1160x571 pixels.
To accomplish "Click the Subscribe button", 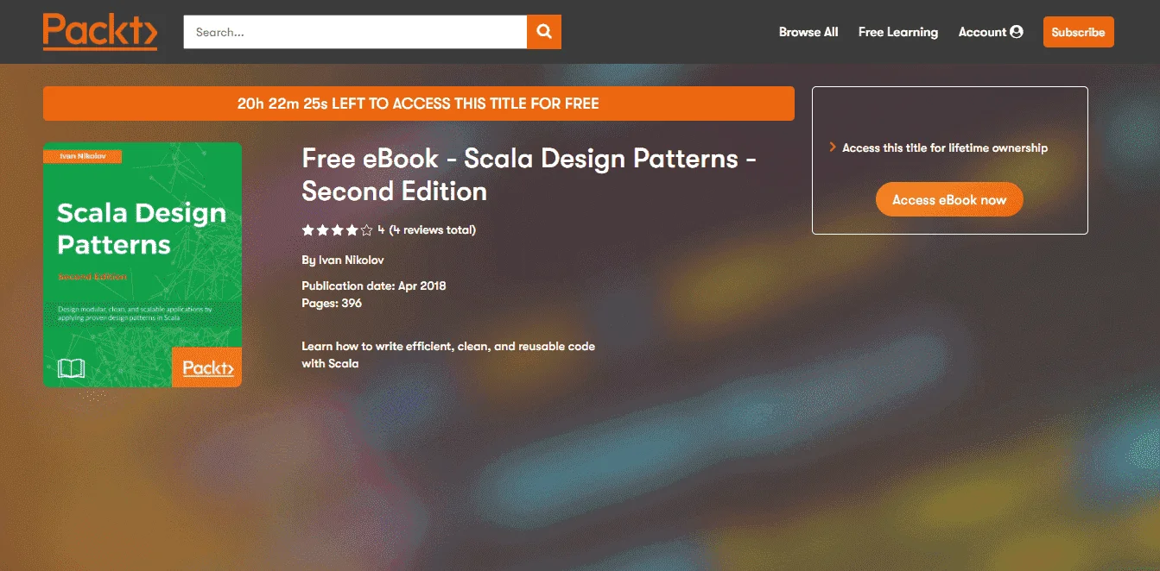I will click(x=1079, y=32).
